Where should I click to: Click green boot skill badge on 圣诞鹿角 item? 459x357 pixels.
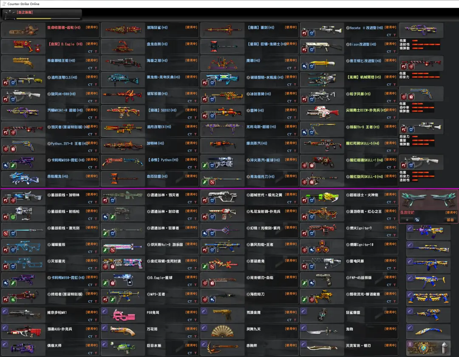pyautogui.click(x=205, y=267)
